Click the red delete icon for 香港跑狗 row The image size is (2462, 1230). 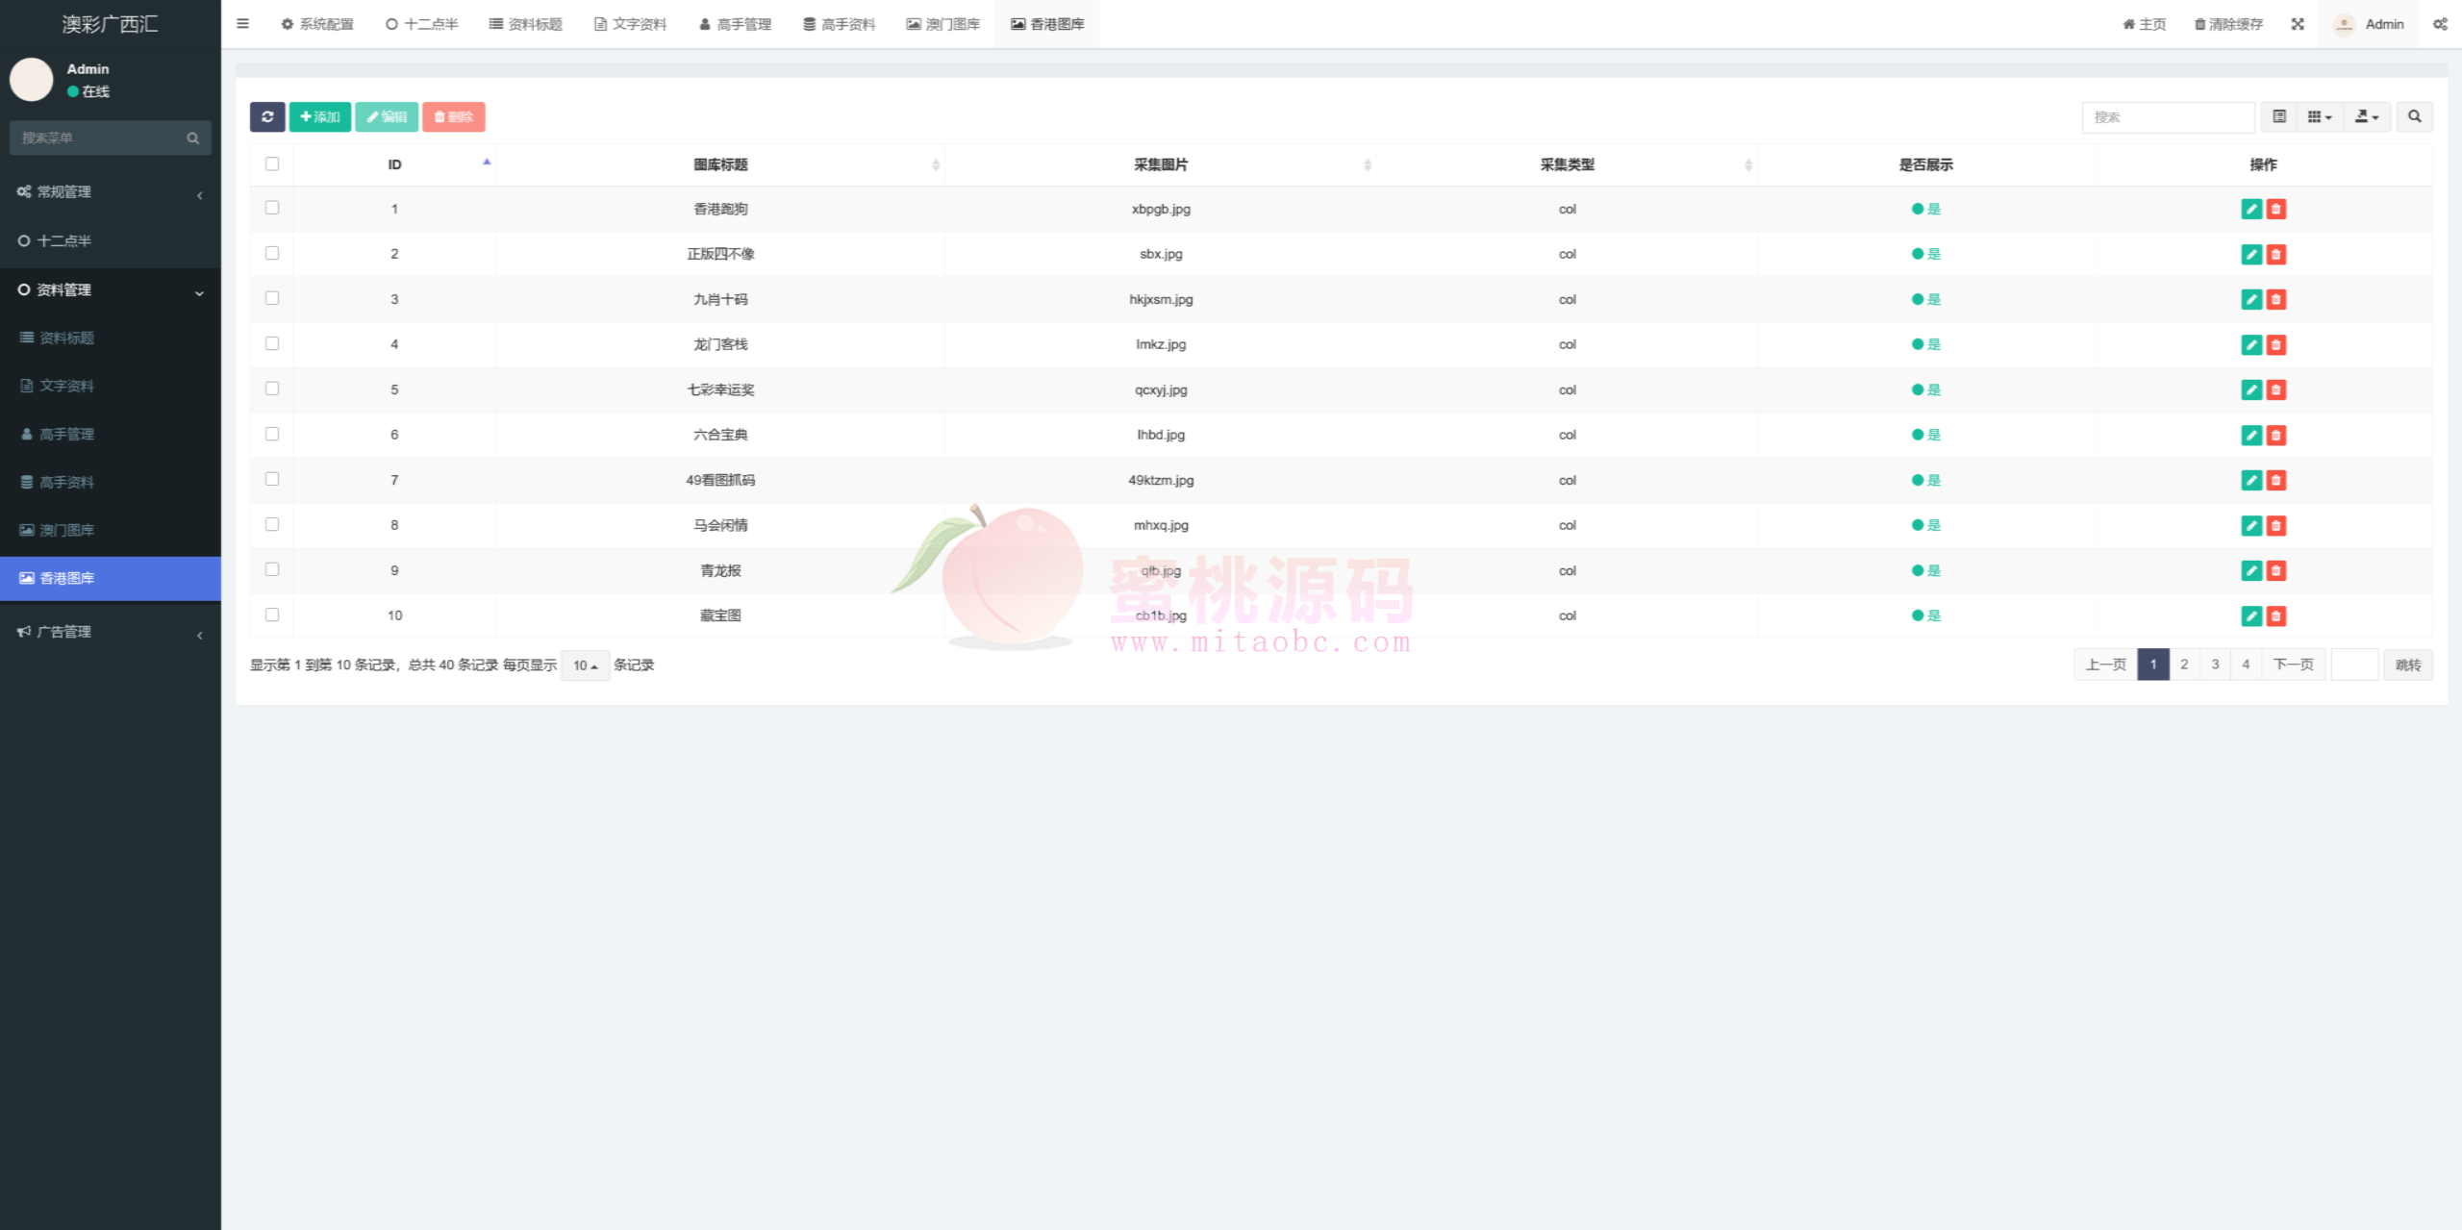pyautogui.click(x=2275, y=209)
